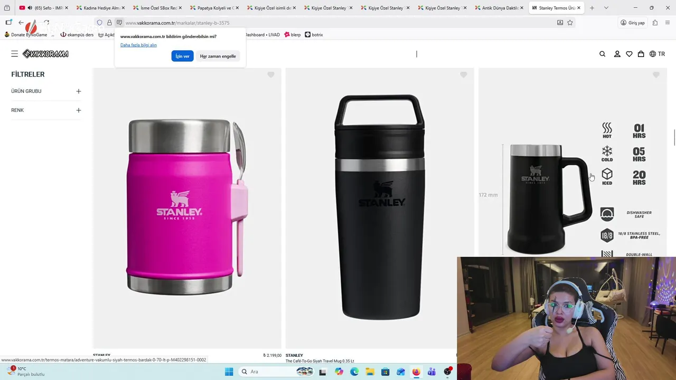Open the wishlist heart in the header
The width and height of the screenshot is (676, 380).
629,54
